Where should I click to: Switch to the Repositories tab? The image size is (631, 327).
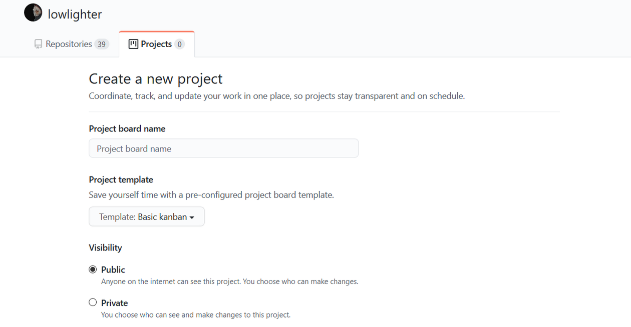(70, 43)
